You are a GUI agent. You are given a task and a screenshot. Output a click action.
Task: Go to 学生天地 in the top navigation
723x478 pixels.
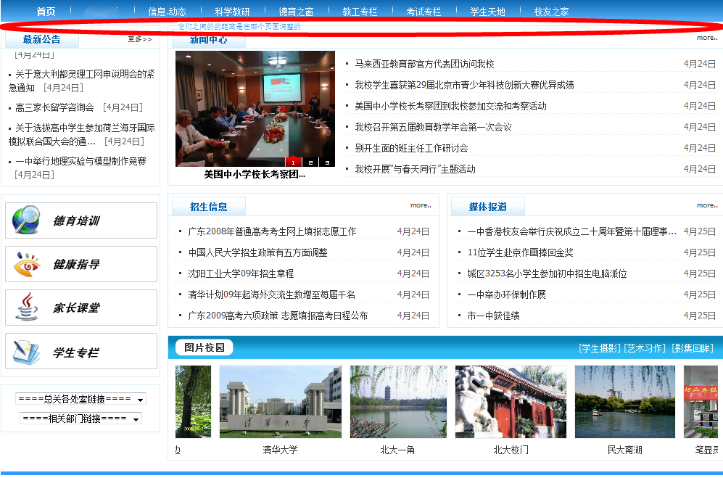coord(487,12)
